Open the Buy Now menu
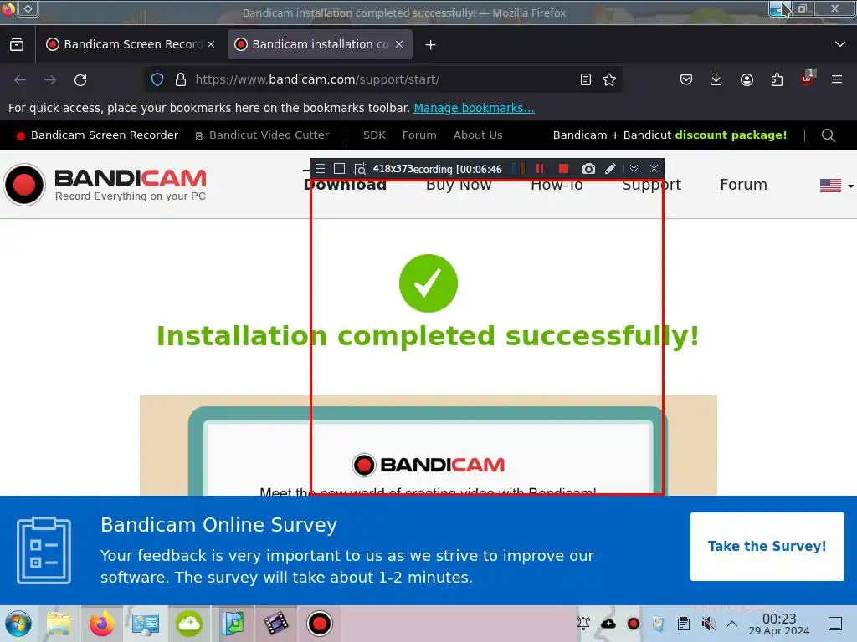The image size is (857, 642). (459, 185)
